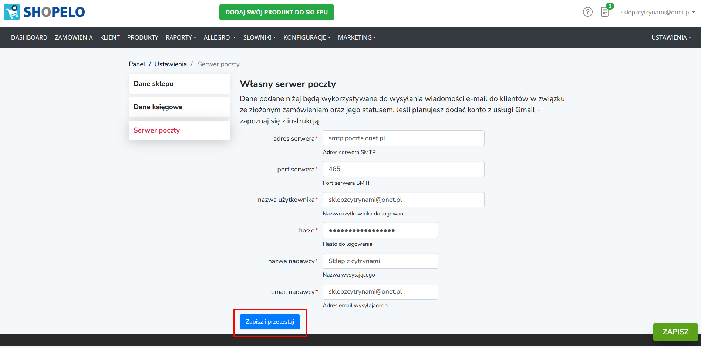
Task: Go to Dashboard in the navbar
Action: [29, 37]
